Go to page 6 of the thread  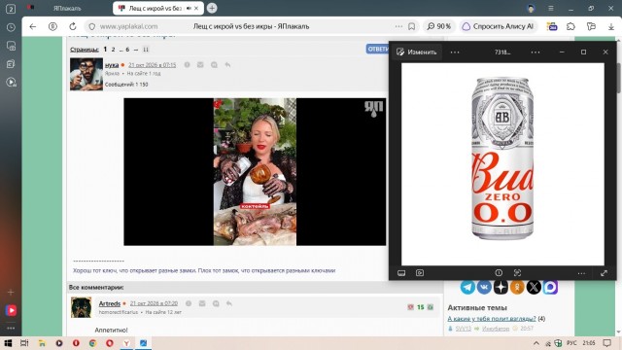[127, 50]
